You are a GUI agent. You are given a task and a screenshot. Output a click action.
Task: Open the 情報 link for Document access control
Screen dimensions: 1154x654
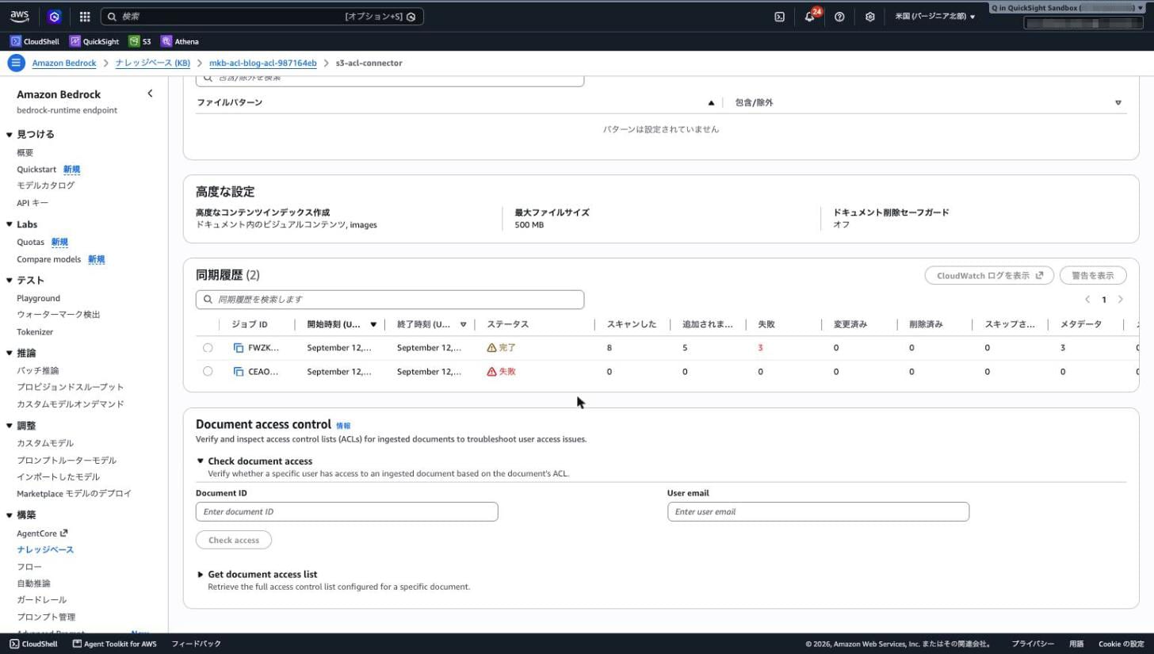click(x=343, y=426)
